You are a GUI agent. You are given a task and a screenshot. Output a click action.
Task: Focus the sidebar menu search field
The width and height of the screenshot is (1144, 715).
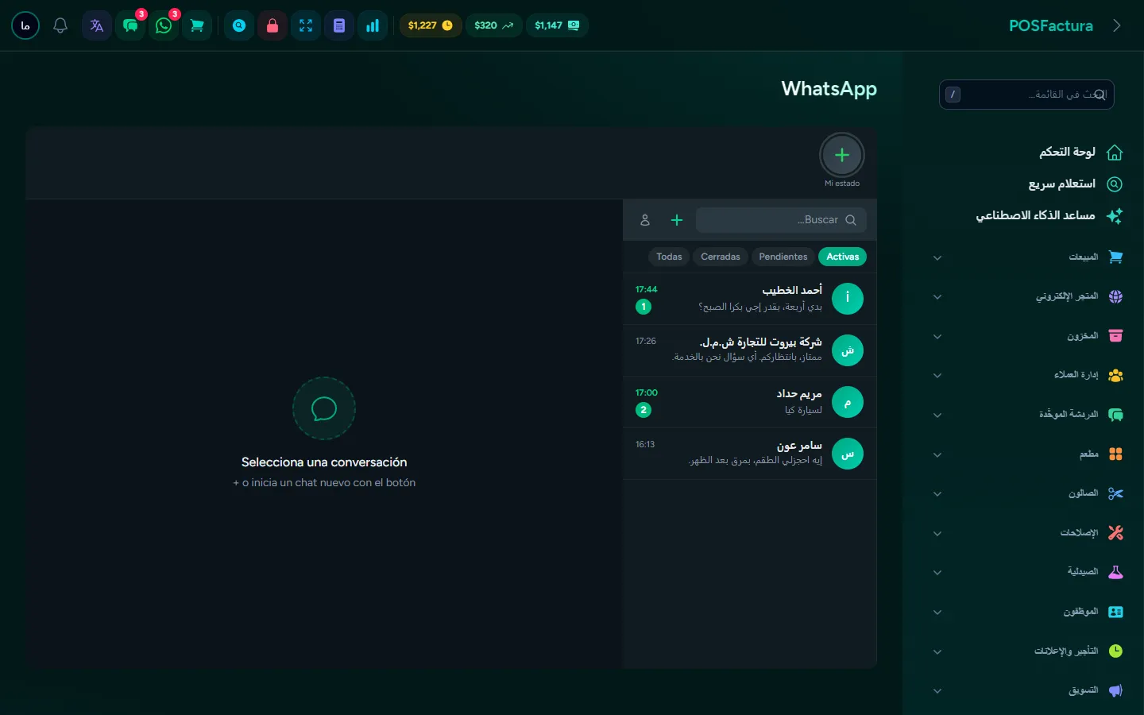click(1026, 95)
